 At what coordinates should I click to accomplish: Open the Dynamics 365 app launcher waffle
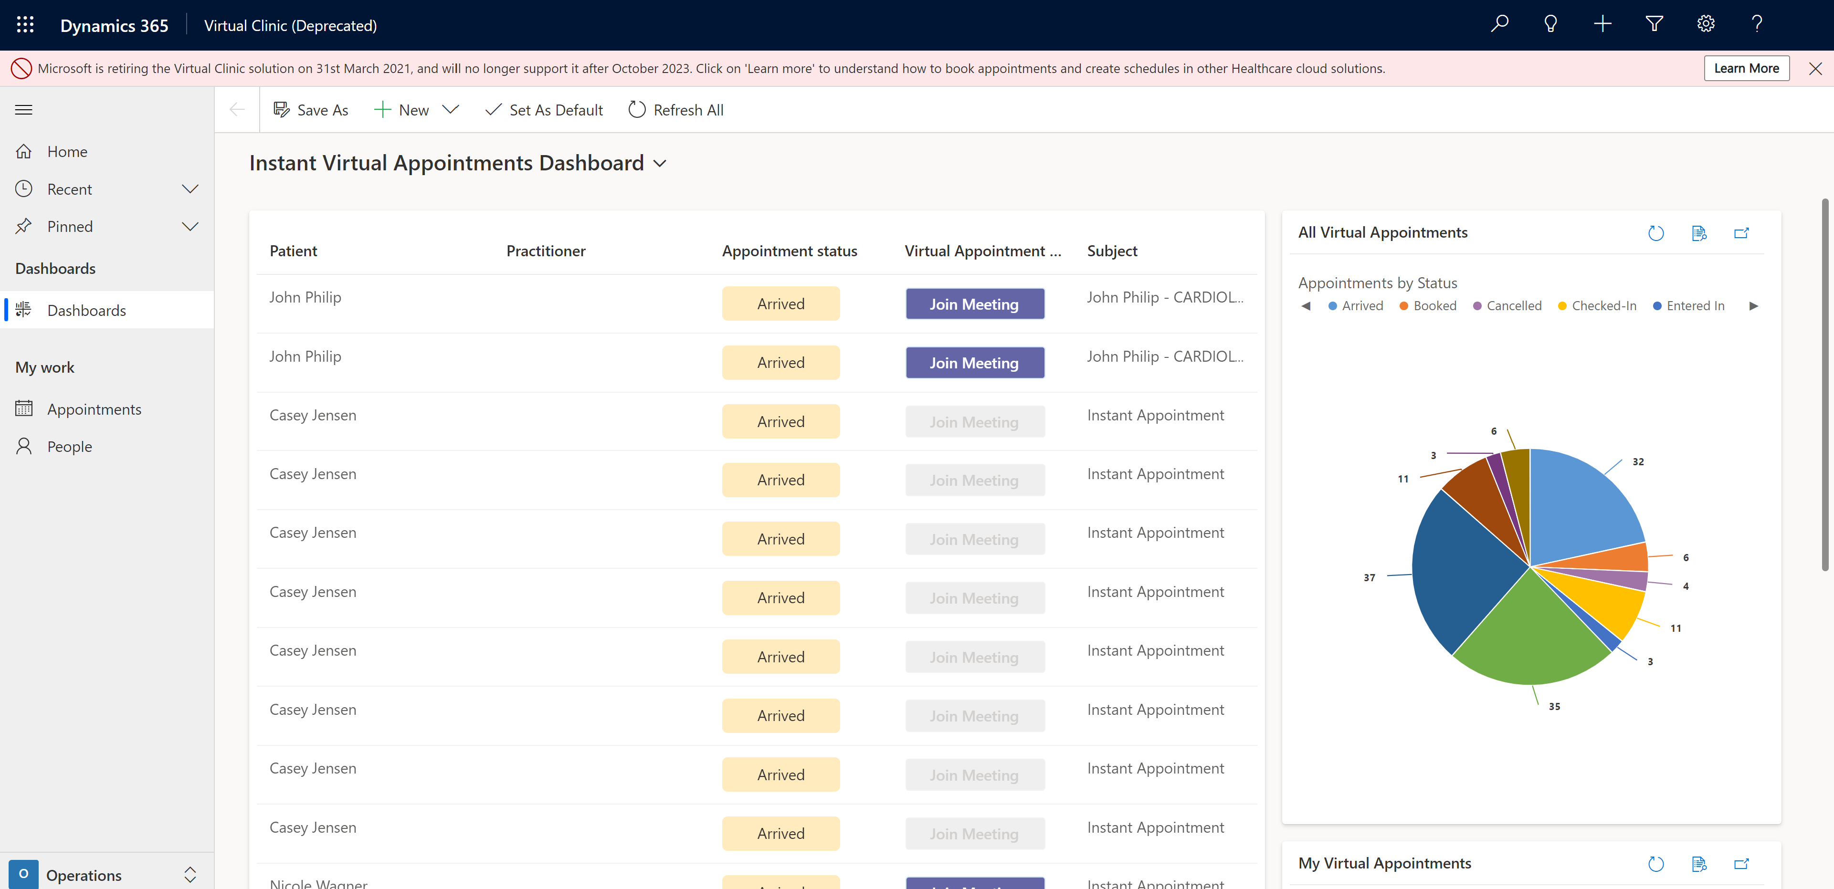(25, 25)
